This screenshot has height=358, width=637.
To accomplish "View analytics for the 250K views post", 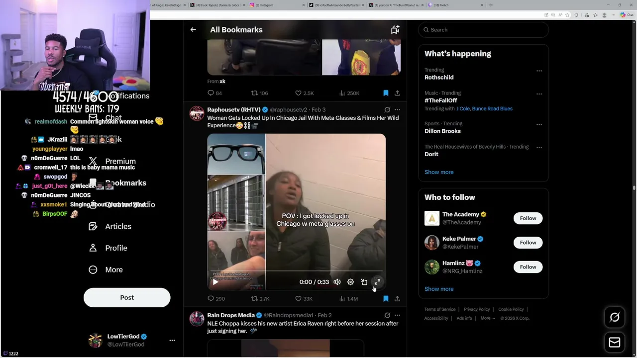I will 349,93.
